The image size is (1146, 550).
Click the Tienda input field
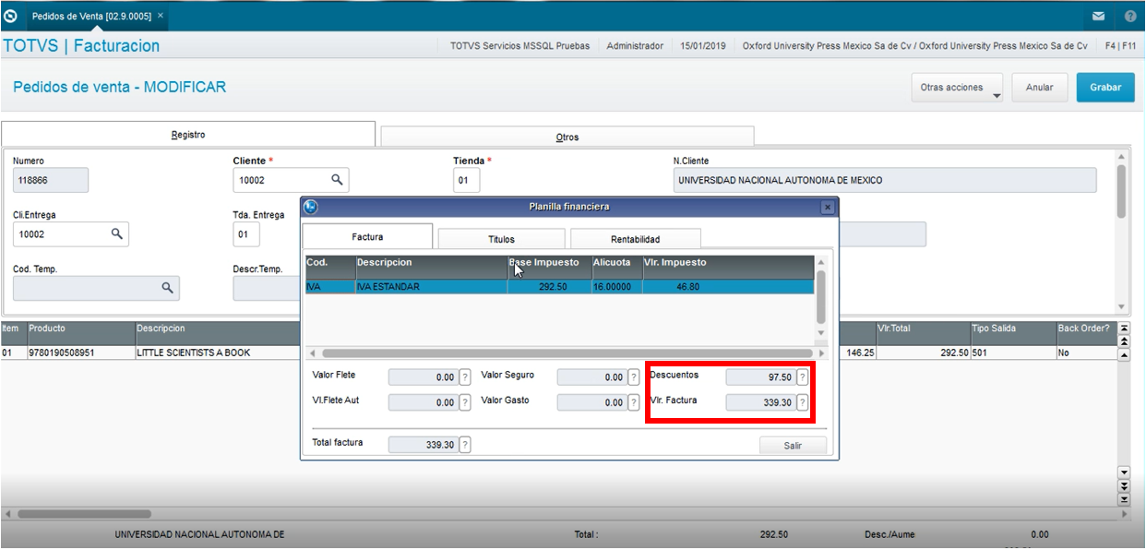pyautogui.click(x=467, y=180)
